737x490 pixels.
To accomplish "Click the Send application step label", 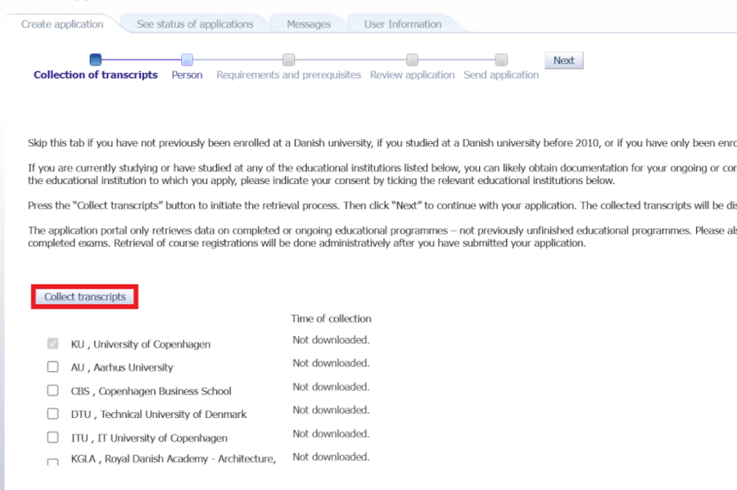I will [501, 75].
